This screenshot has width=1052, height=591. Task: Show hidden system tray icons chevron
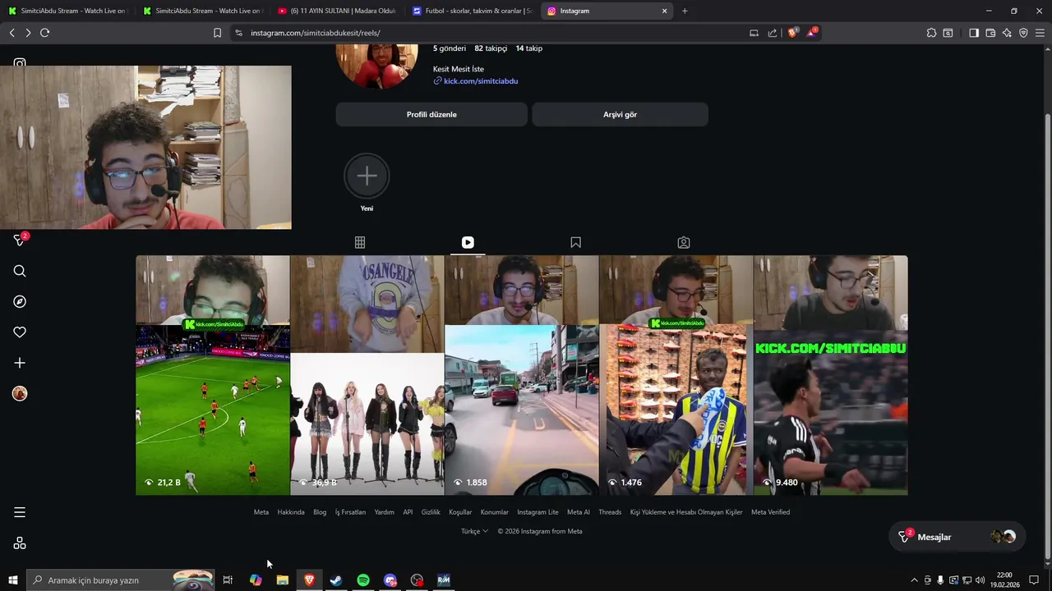(914, 580)
